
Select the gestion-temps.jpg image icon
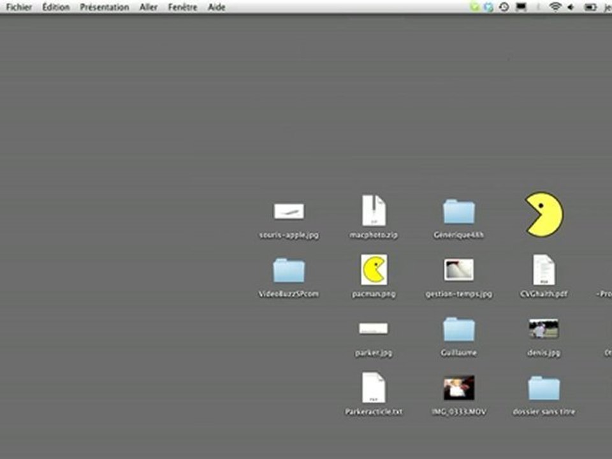(x=458, y=269)
